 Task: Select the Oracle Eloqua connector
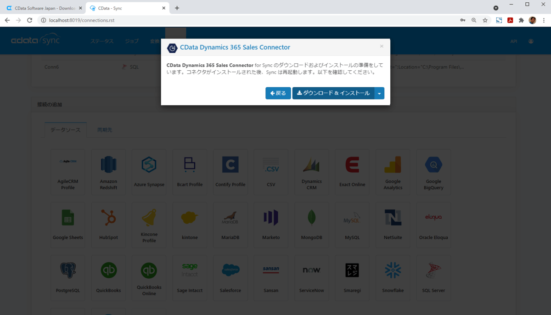433,225
